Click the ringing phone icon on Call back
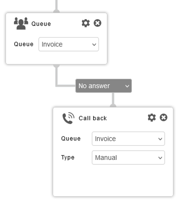Viewport: 184px width, 208px height. click(68, 118)
